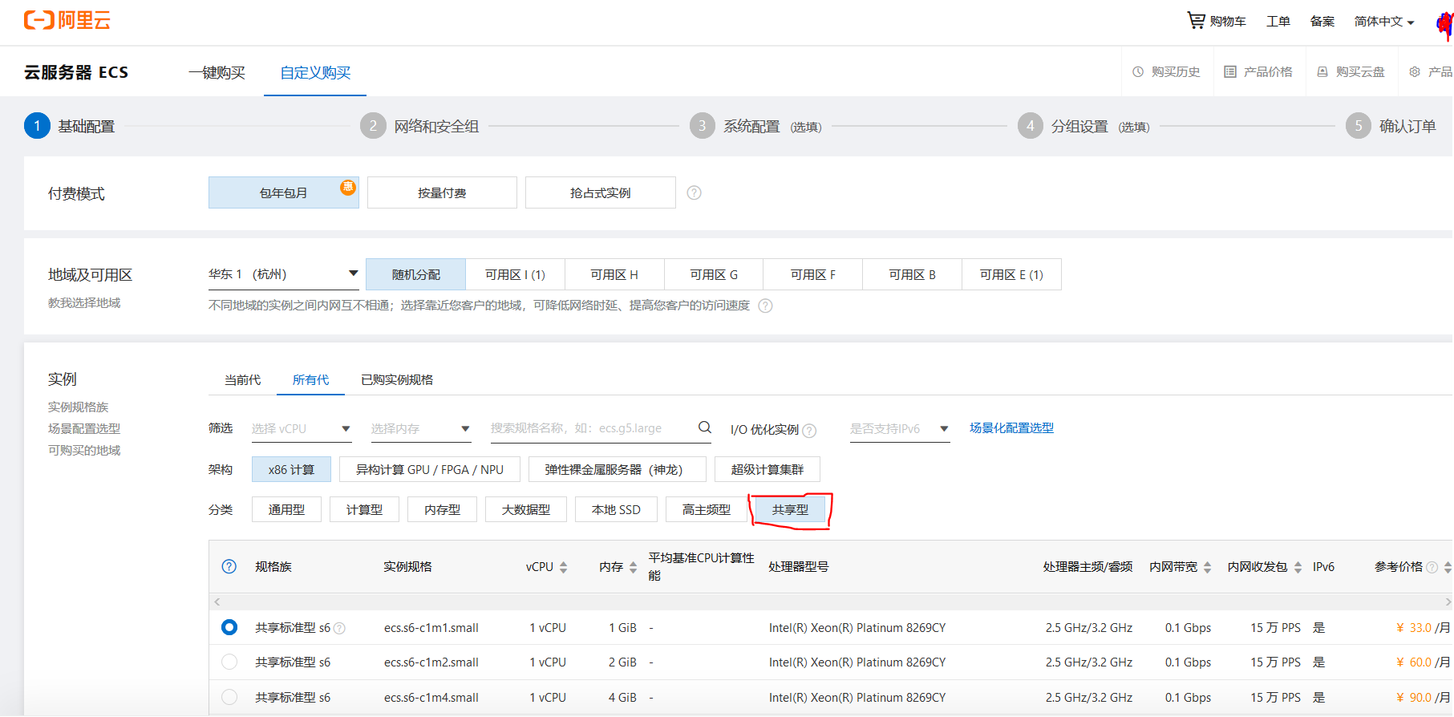Select 可用区 G zone
1454x717 pixels.
click(x=714, y=274)
